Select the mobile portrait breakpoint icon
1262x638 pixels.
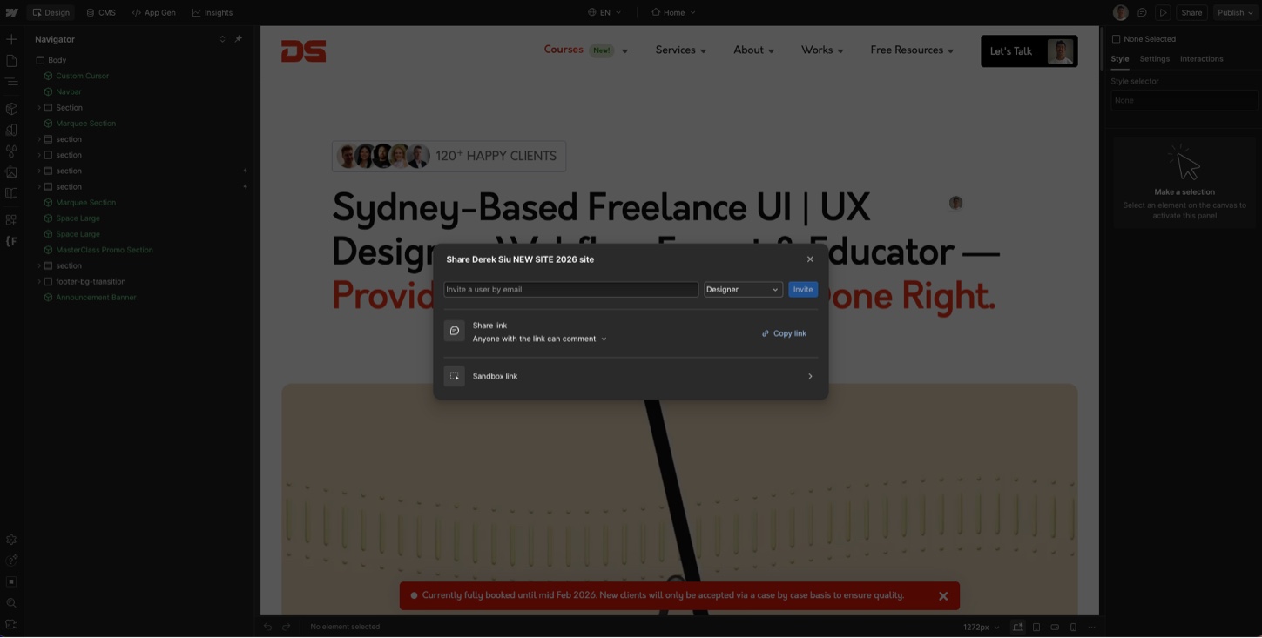click(1073, 627)
